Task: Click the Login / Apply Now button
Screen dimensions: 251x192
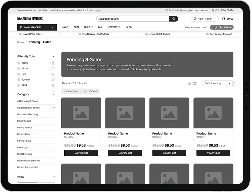Action: click(222, 27)
